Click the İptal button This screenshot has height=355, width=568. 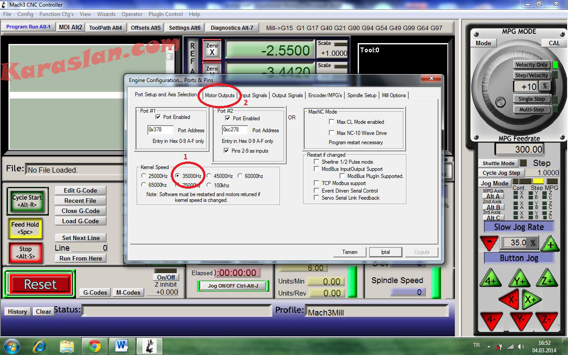click(386, 252)
